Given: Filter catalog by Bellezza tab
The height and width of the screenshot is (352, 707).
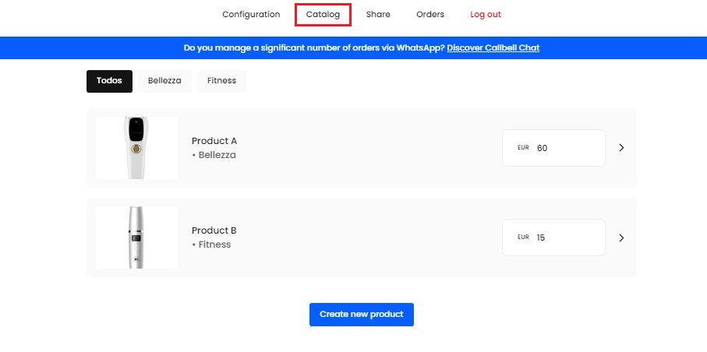Looking at the screenshot, I should pos(164,80).
